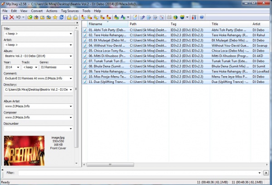The width and height of the screenshot is (272, 185).
Task: Click the Save tag floppy disk icon
Action: pos(5,17)
